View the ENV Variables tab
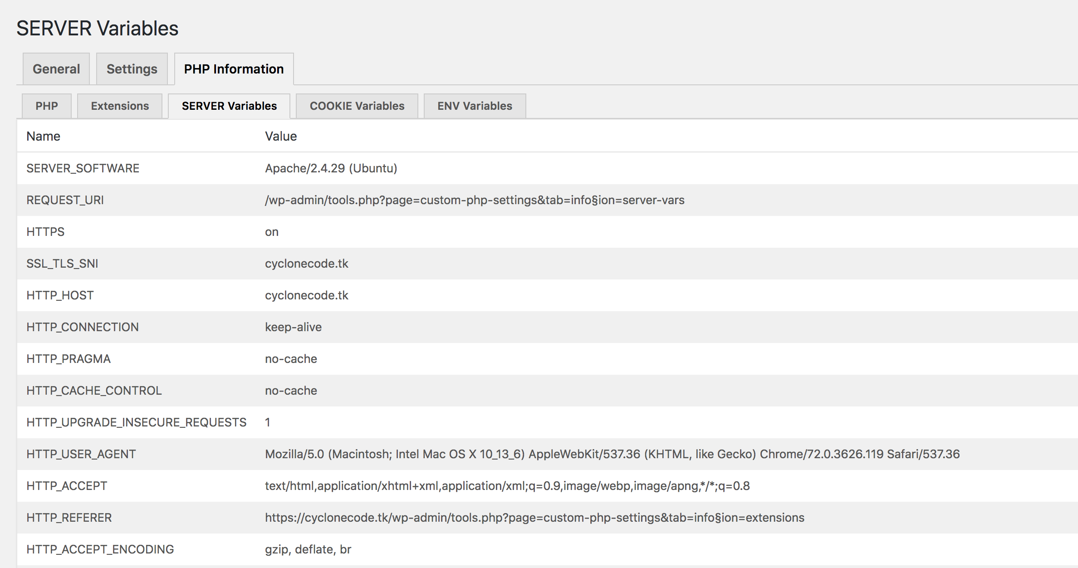Viewport: 1078px width, 568px height. [x=475, y=106]
